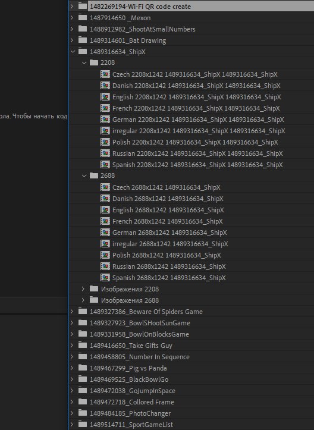Expand the Изображения 2208 folder
The height and width of the screenshot is (430, 314).
pyautogui.click(x=83, y=289)
